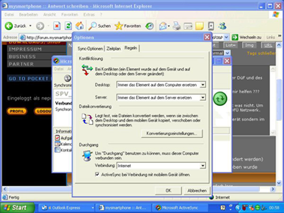
Task: Click the Messenger people toolbar icon
Action: [222, 26]
